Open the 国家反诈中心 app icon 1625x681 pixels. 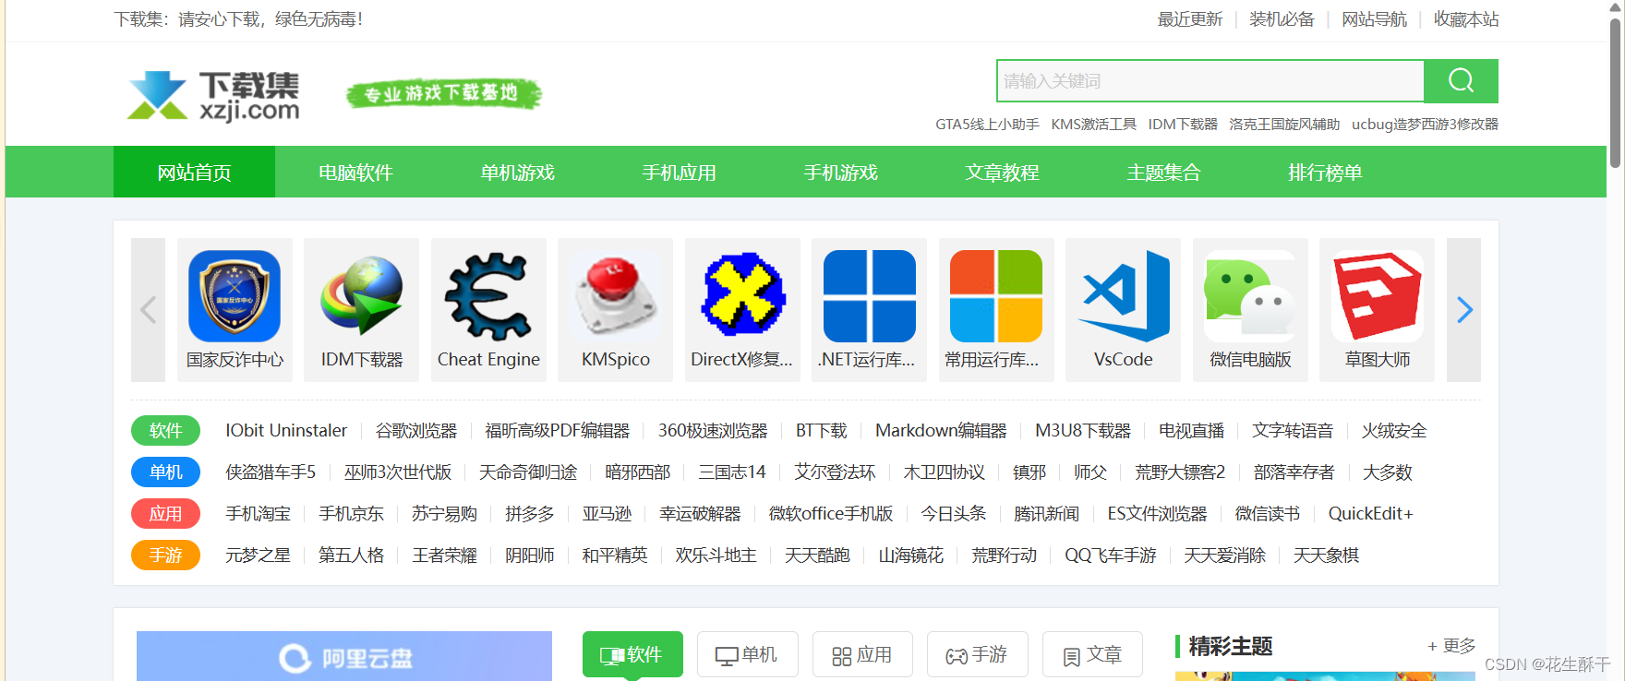(x=235, y=296)
